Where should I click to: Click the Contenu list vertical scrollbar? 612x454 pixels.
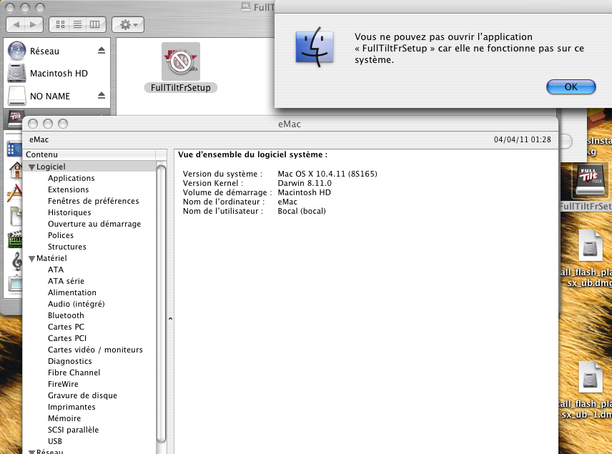161,305
